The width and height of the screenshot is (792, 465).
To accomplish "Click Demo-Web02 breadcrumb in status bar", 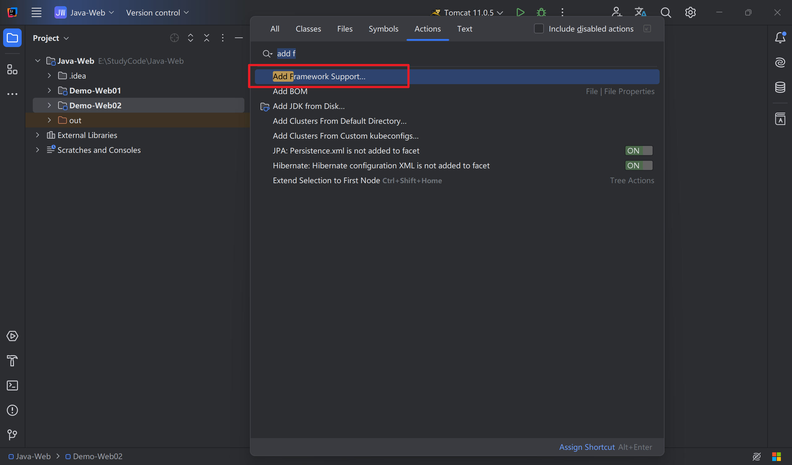I will pyautogui.click(x=94, y=456).
